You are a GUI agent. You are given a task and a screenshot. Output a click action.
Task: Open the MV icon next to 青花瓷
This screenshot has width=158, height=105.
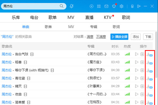pyautogui.click(x=29, y=78)
